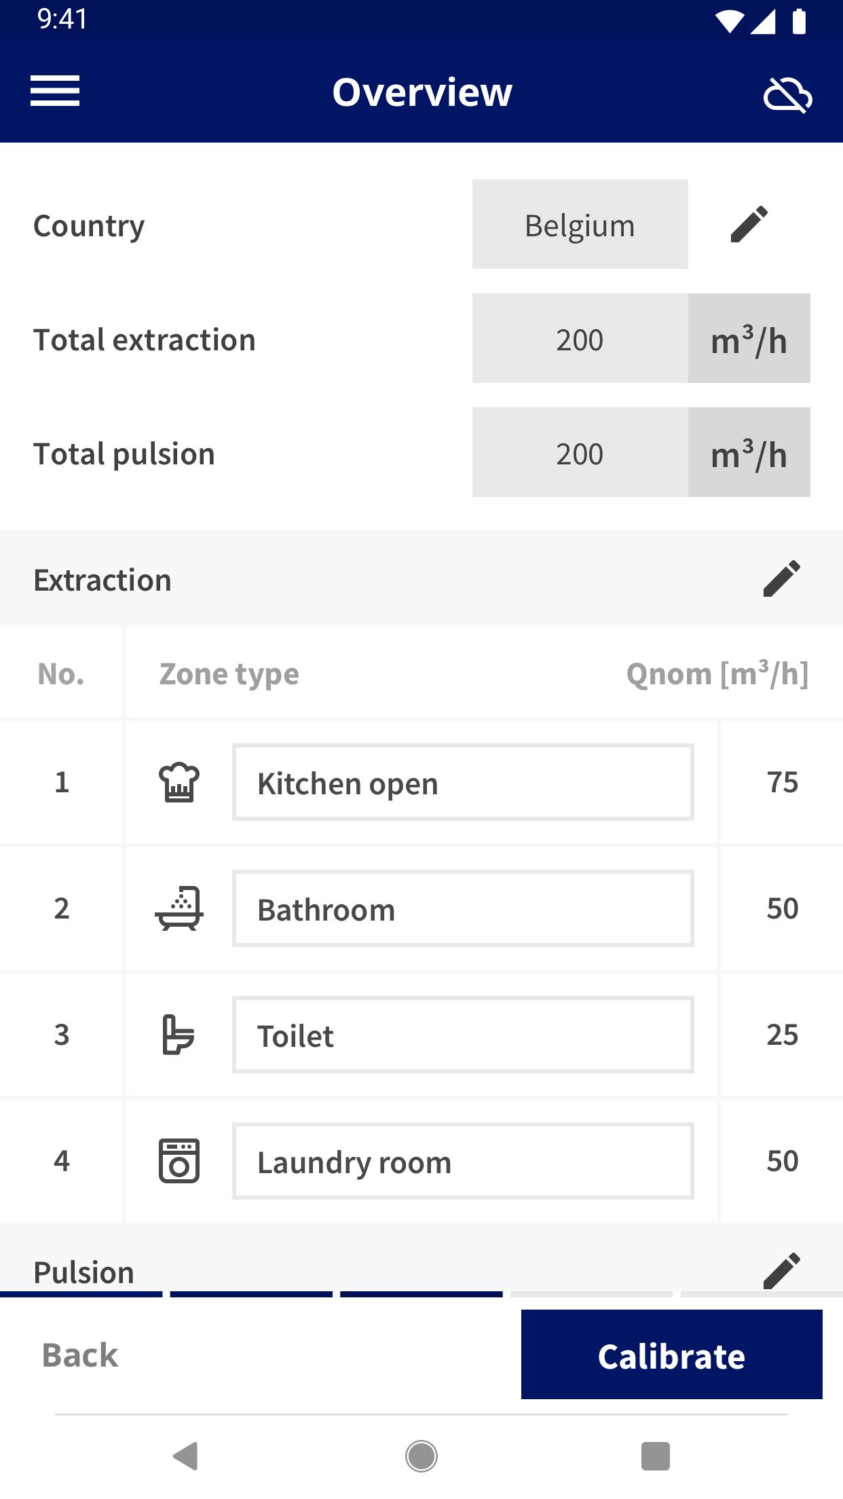
Task: Tap the Total pulsion 200 value
Action: click(580, 452)
